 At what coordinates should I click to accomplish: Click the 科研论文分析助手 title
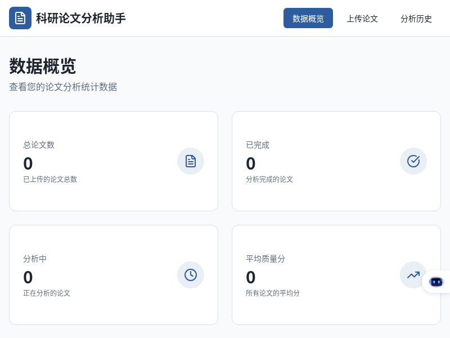(x=80, y=18)
